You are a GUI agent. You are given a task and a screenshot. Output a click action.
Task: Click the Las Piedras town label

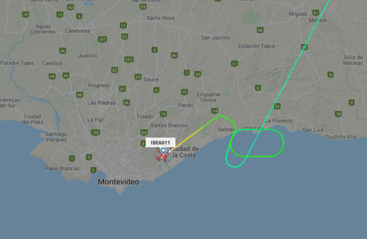pos(101,103)
